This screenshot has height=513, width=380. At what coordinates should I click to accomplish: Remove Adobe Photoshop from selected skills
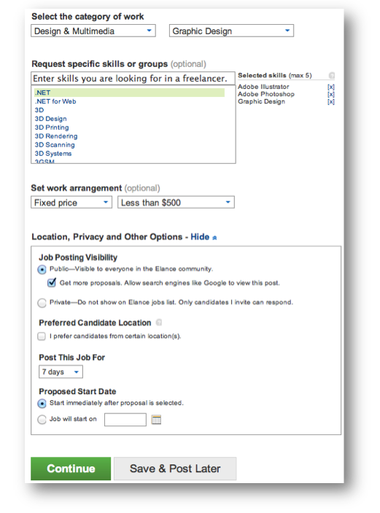[331, 94]
